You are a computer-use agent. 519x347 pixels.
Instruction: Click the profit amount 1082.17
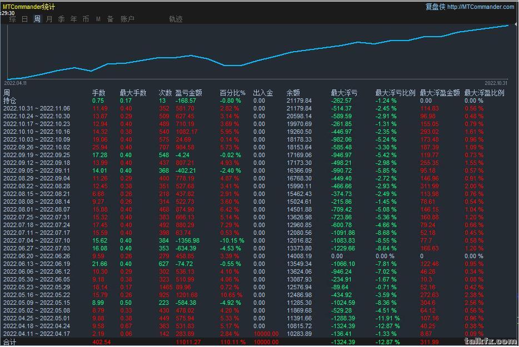tap(186, 132)
